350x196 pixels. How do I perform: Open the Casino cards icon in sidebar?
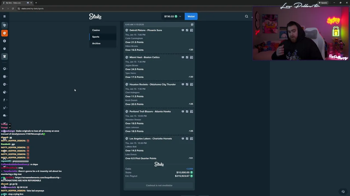click(x=4, y=25)
